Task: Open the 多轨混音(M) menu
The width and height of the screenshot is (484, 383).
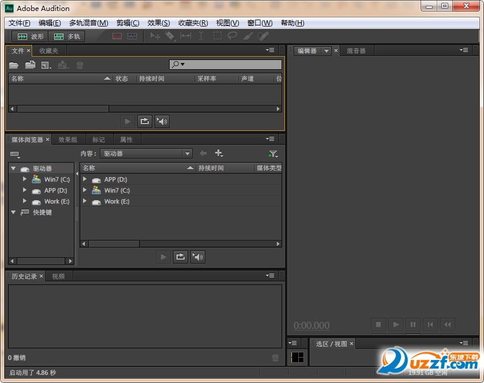Action: pyautogui.click(x=89, y=23)
